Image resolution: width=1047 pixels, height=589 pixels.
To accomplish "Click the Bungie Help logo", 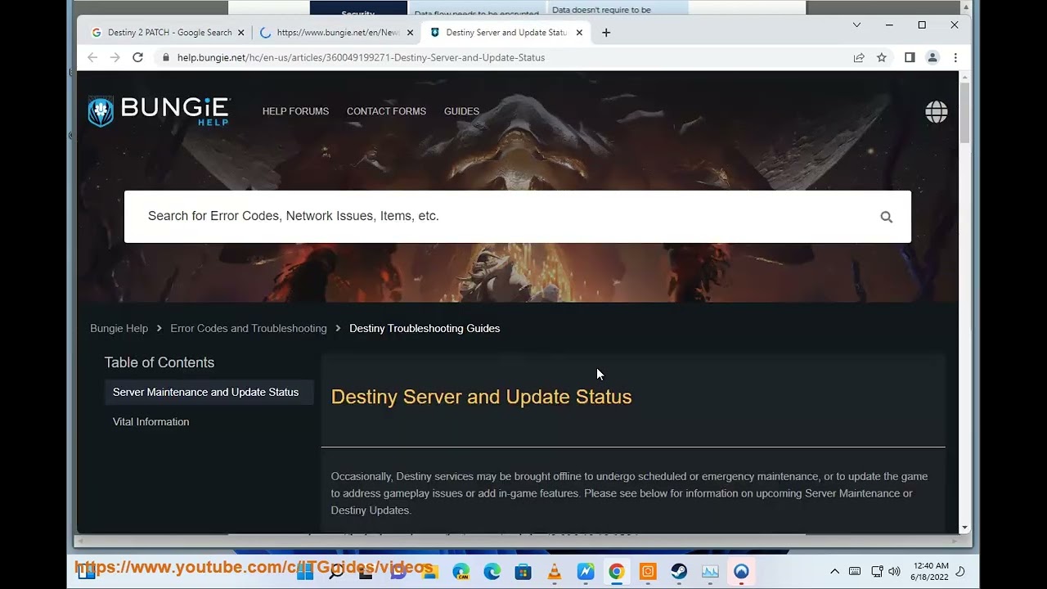I will coord(160,111).
